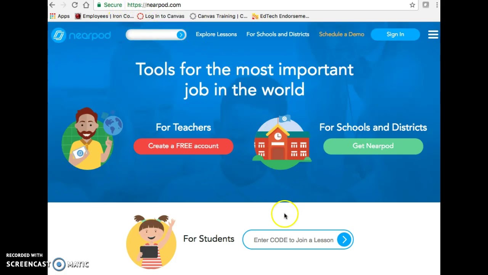The height and width of the screenshot is (275, 488).
Task: Bookmark the page with the star icon
Action: pyautogui.click(x=412, y=5)
